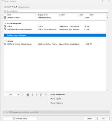112x121 pixels.
Task: Click the document library icon in toolbar
Action: pyautogui.click(x=37, y=94)
